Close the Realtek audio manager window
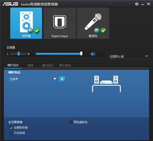This screenshot has width=153, height=141. (x=148, y=4)
